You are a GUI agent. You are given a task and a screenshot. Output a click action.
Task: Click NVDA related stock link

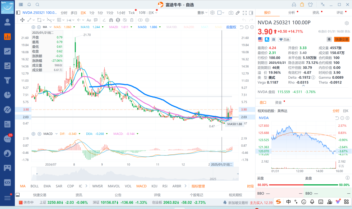pos(264,118)
